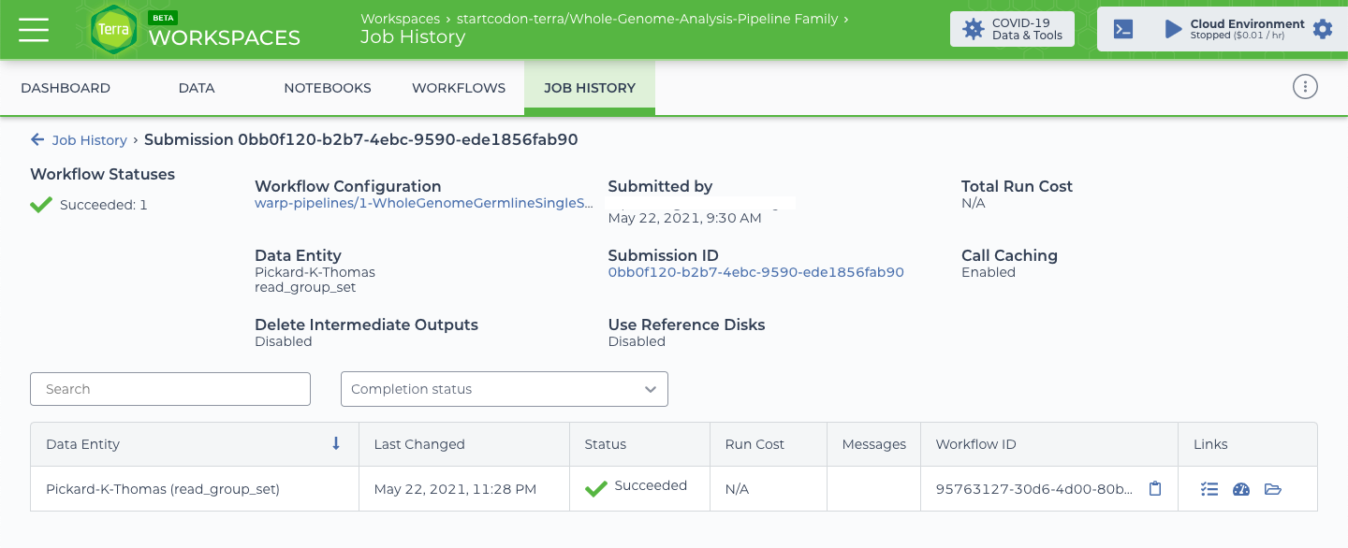The image size is (1348, 548).
Task: Open the cloud environment terminal icon
Action: coord(1123,29)
